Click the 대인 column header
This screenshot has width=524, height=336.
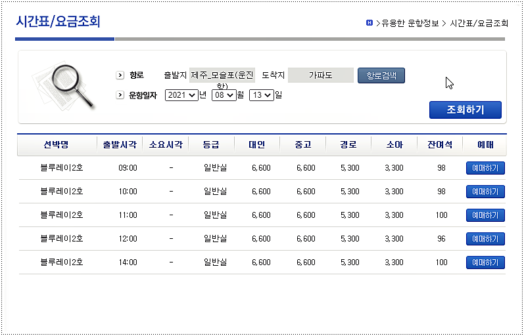(x=256, y=145)
